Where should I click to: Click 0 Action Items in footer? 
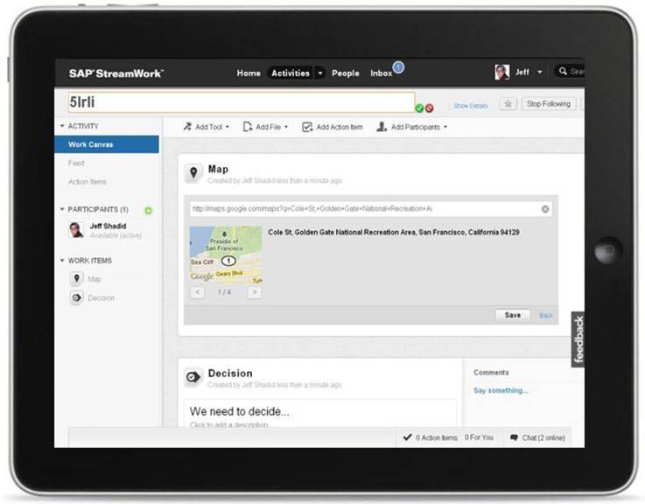tap(431, 437)
